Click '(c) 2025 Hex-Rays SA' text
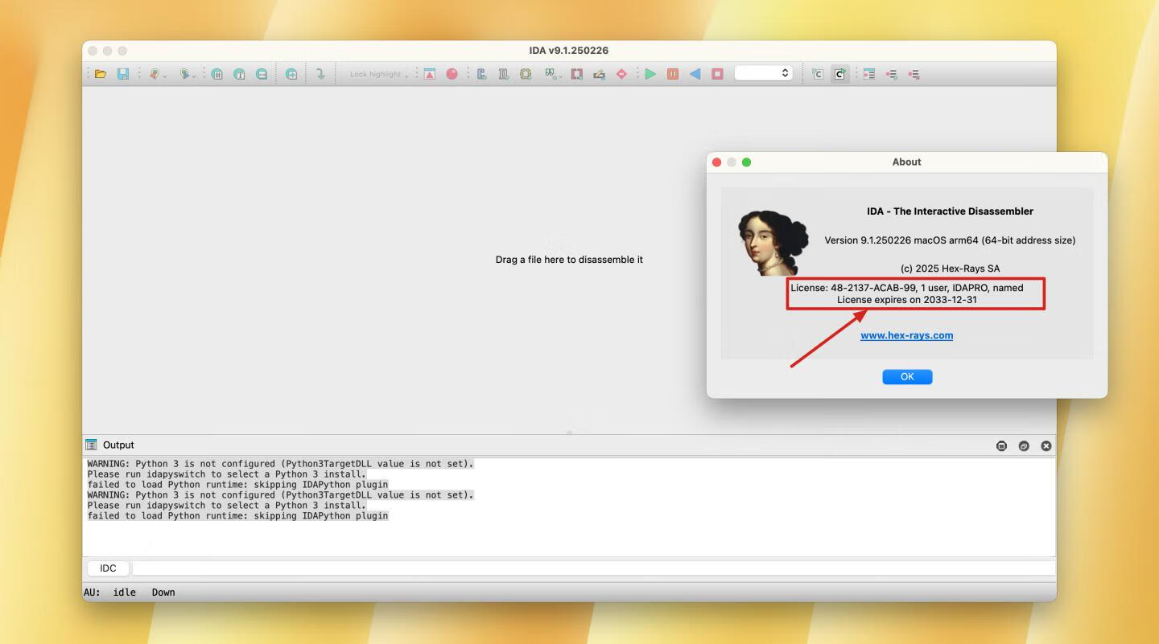Screen dimensions: 1159x644 [950, 268]
